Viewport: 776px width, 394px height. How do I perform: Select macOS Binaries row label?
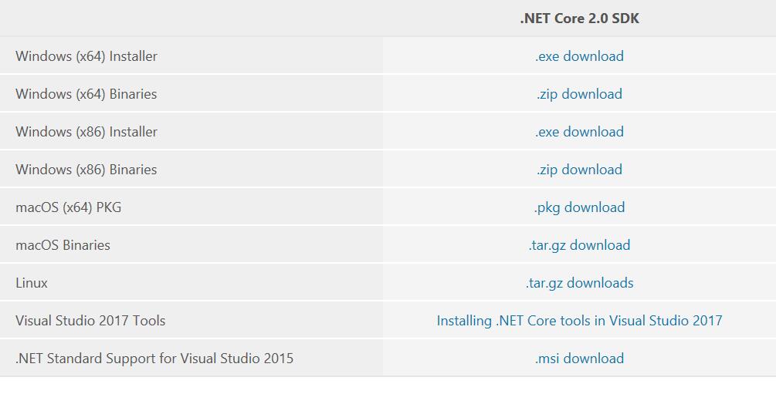63,245
